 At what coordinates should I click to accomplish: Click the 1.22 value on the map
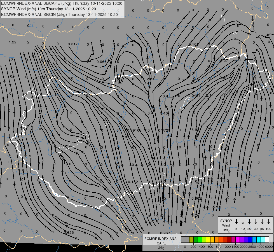point(13,42)
